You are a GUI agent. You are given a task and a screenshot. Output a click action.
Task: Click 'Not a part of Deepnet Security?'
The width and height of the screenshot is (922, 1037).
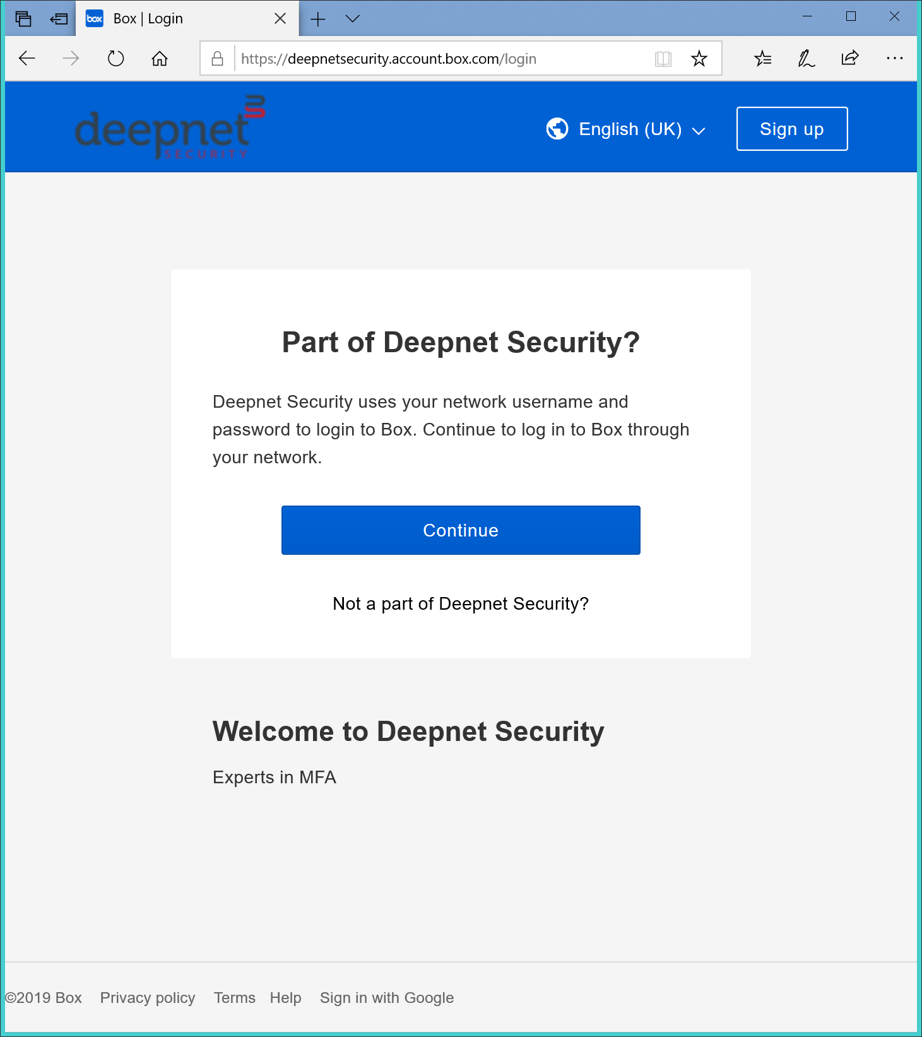pos(461,604)
